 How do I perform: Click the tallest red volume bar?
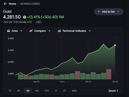pos(109,74)
